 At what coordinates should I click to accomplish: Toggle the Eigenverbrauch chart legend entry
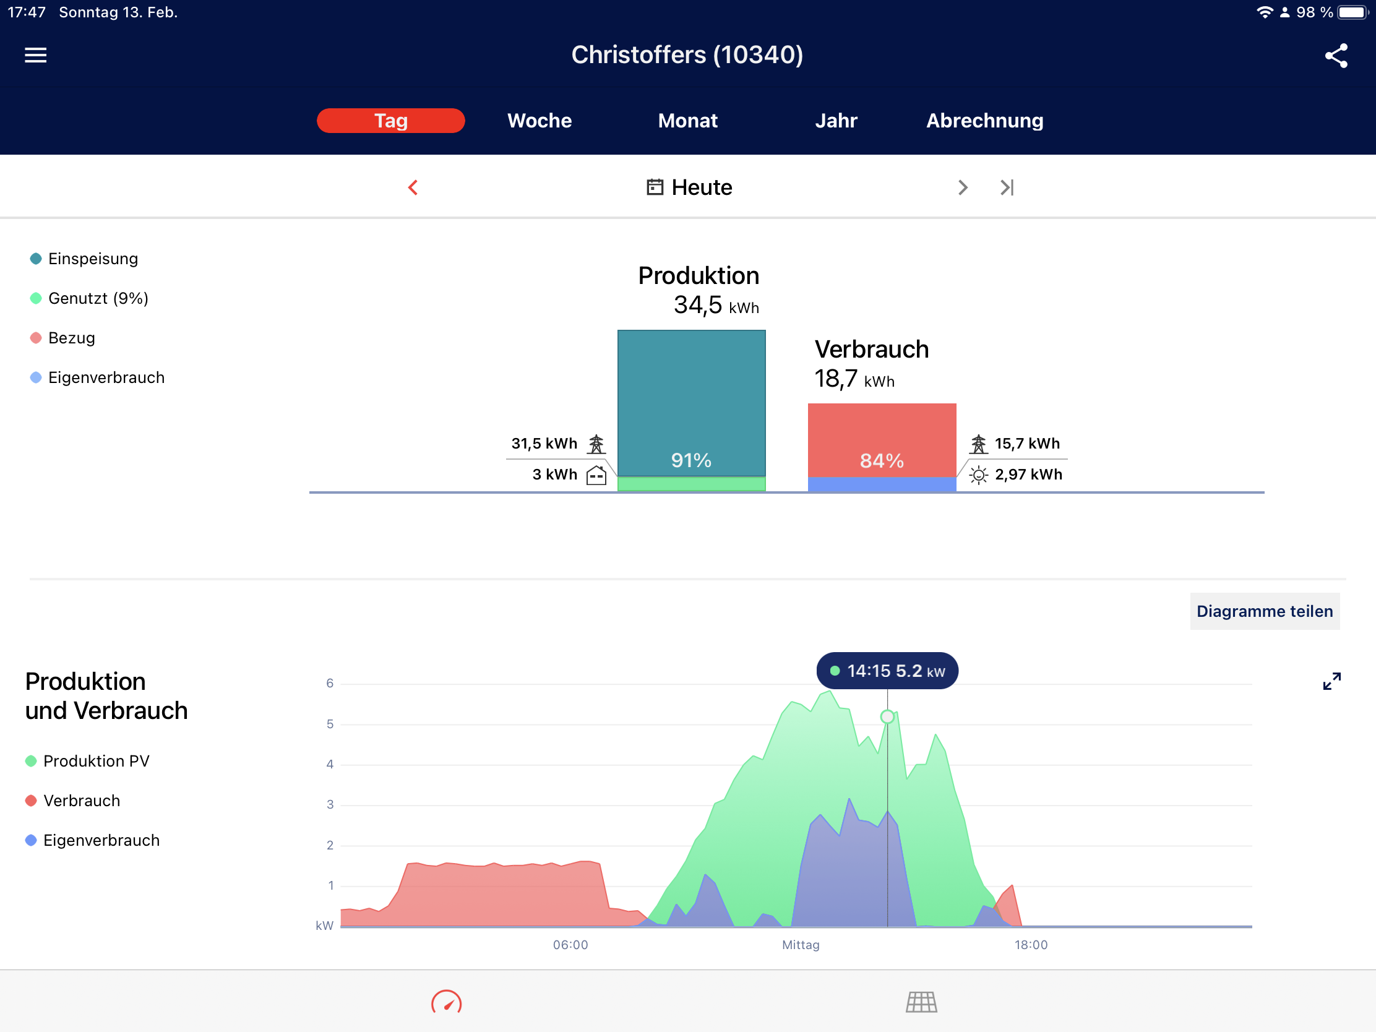click(101, 840)
